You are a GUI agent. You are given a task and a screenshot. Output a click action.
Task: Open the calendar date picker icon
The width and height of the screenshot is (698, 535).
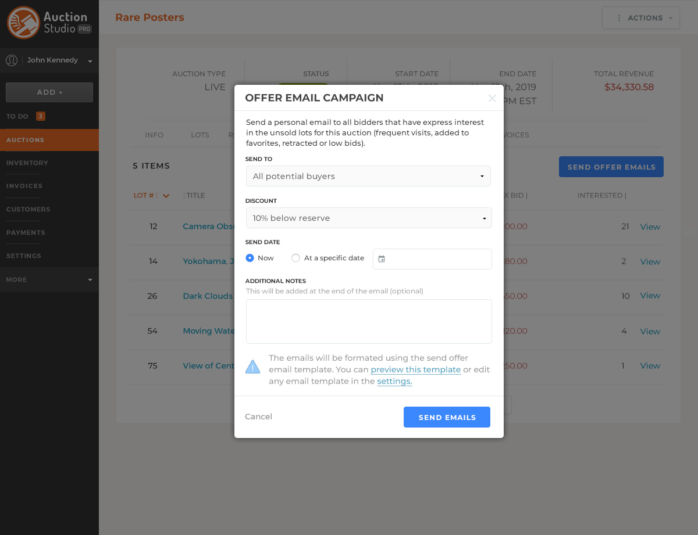coord(382,259)
